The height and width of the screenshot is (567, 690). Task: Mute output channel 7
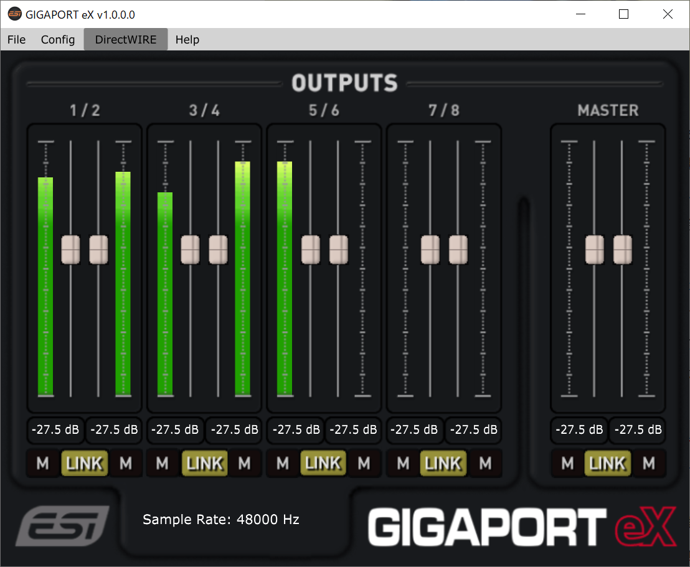[403, 463]
